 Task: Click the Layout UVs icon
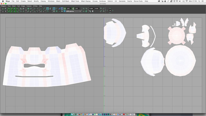[x=28, y=9]
